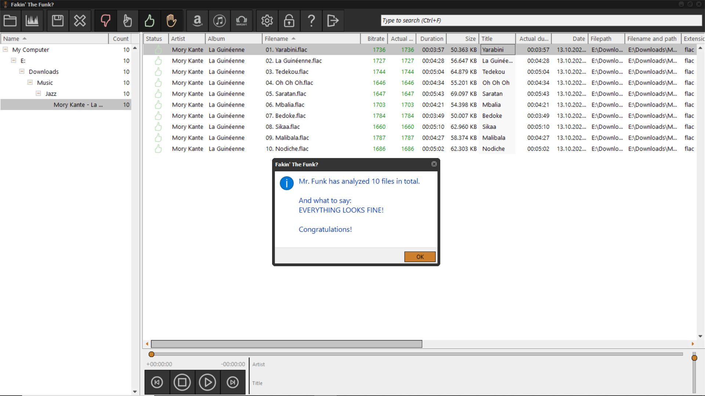
Task: Click the red thumbs-down filter icon
Action: (x=105, y=21)
